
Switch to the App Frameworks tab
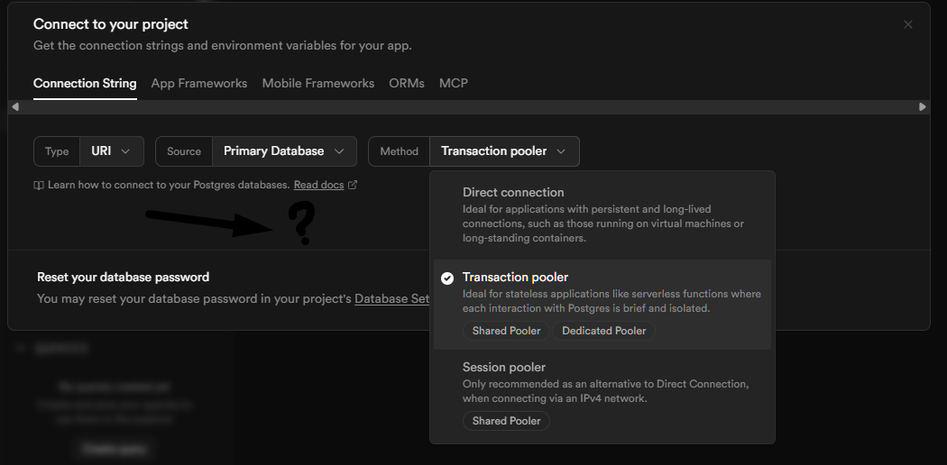[199, 83]
